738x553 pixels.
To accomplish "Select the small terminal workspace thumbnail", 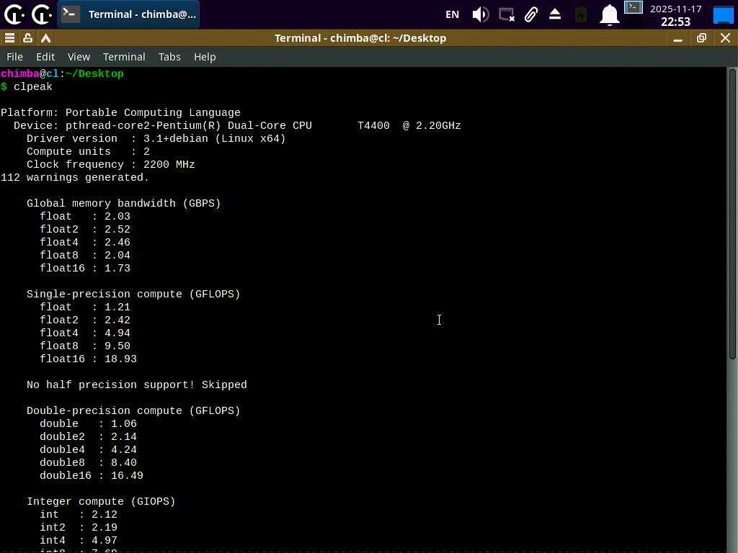I will coord(633,7).
